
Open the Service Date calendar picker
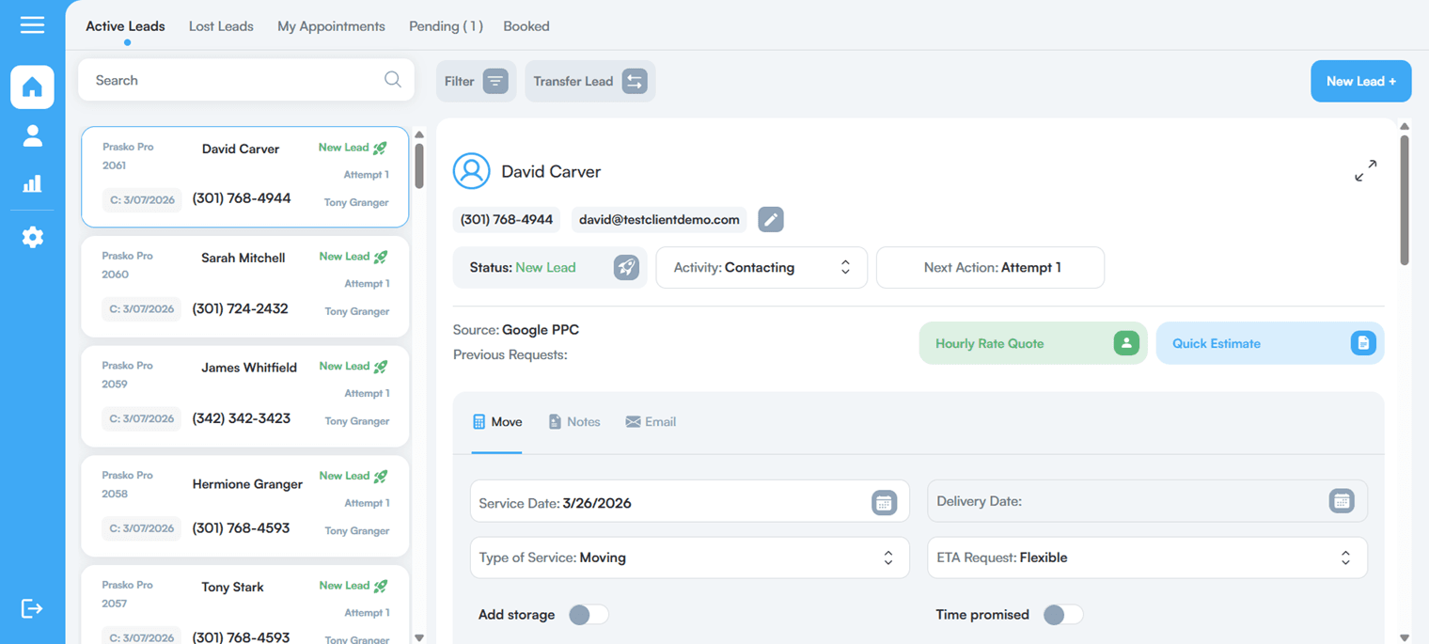tap(884, 501)
